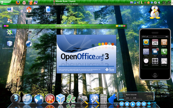The image size is (173, 108).
Task: Launch the Thunderbird mail dock icon
Action: pos(27,99)
